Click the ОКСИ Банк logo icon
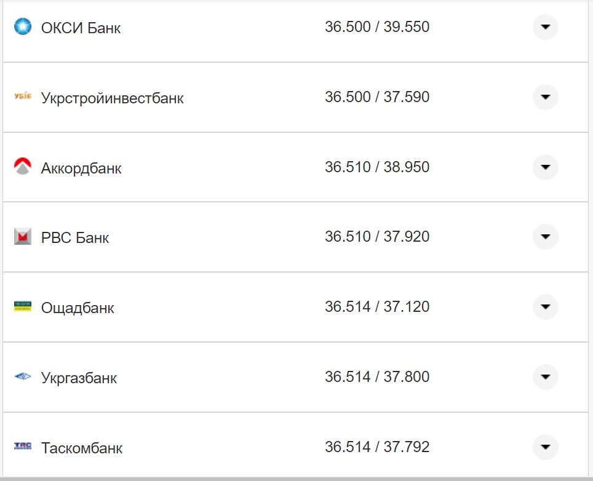The height and width of the screenshot is (481, 593). click(x=23, y=27)
